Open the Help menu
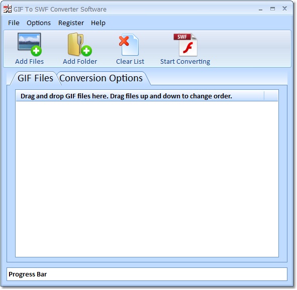The height and width of the screenshot is (290, 297). pyautogui.click(x=98, y=23)
